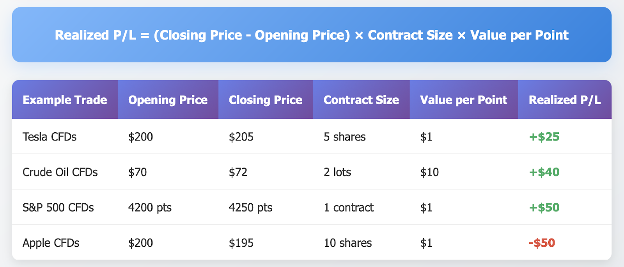
Task: Select the 2 lots cell
Action: click(x=337, y=172)
